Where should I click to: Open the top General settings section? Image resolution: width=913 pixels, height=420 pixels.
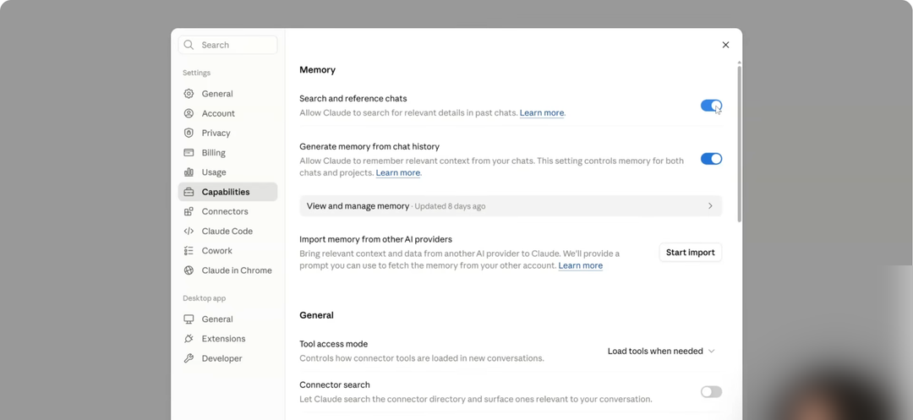(x=227, y=94)
